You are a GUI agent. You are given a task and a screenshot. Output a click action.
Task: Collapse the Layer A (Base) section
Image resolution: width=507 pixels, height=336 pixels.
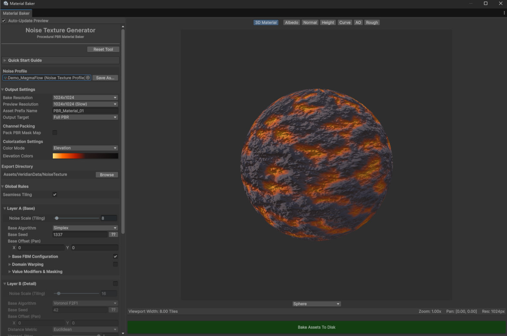click(5, 209)
